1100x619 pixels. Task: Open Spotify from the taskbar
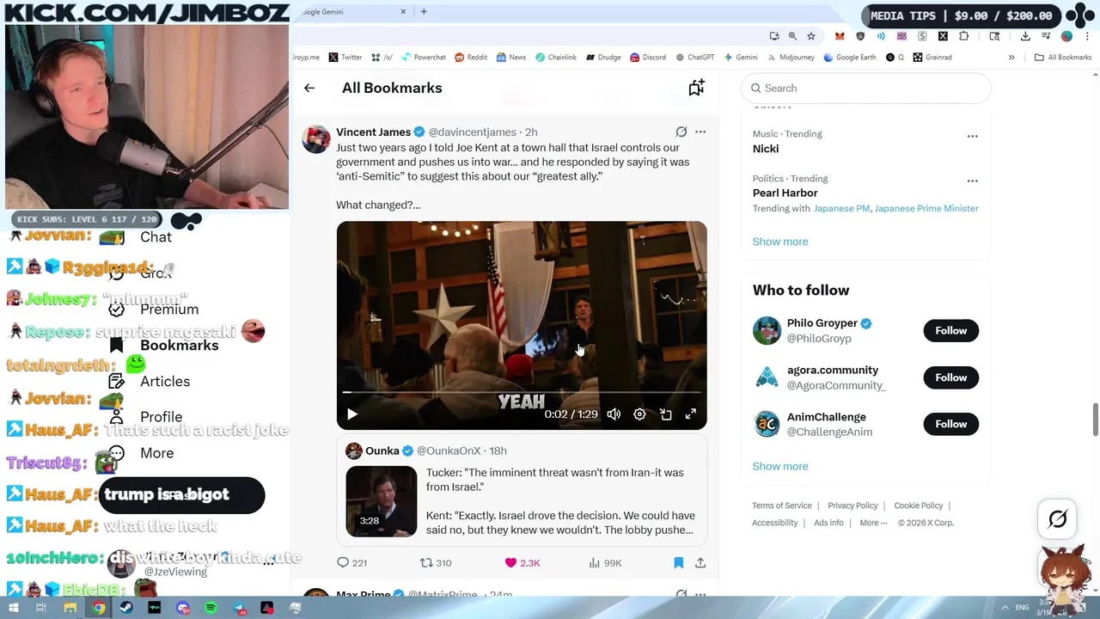tap(211, 608)
